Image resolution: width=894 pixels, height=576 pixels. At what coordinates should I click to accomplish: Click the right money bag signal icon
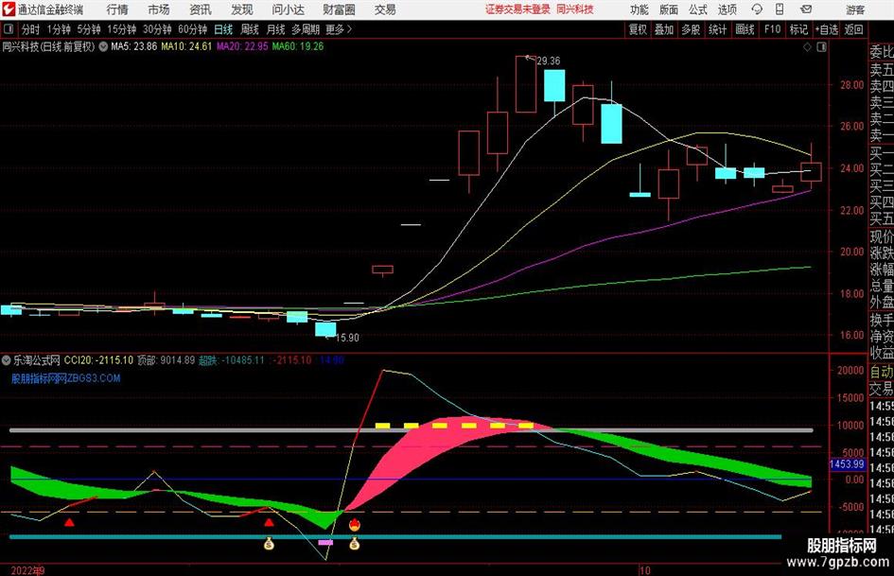click(x=354, y=544)
